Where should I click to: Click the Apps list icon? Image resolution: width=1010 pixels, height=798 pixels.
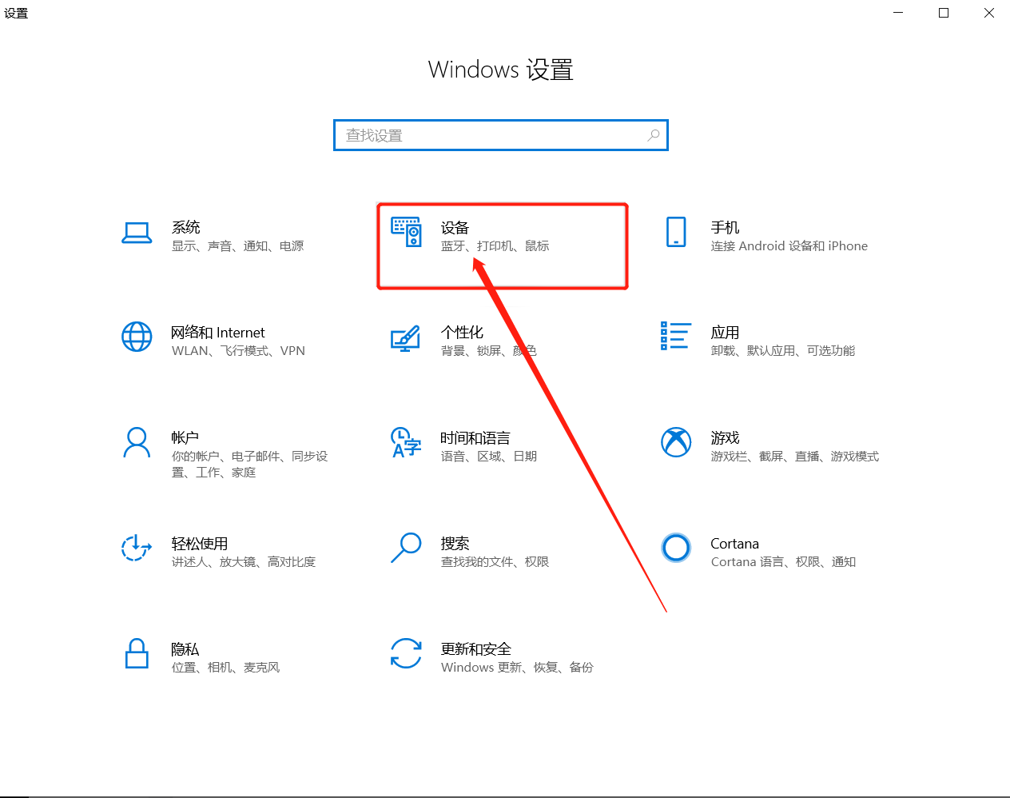tap(676, 336)
